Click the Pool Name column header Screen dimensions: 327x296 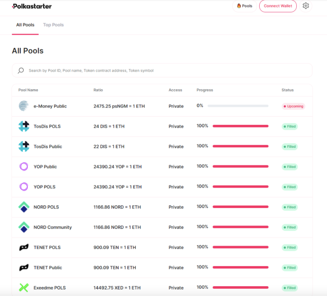[28, 90]
